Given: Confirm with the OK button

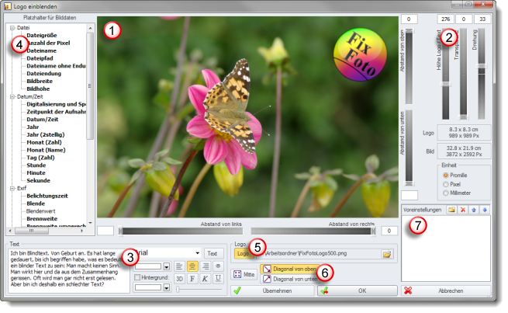Looking at the screenshot, I should (358, 290).
